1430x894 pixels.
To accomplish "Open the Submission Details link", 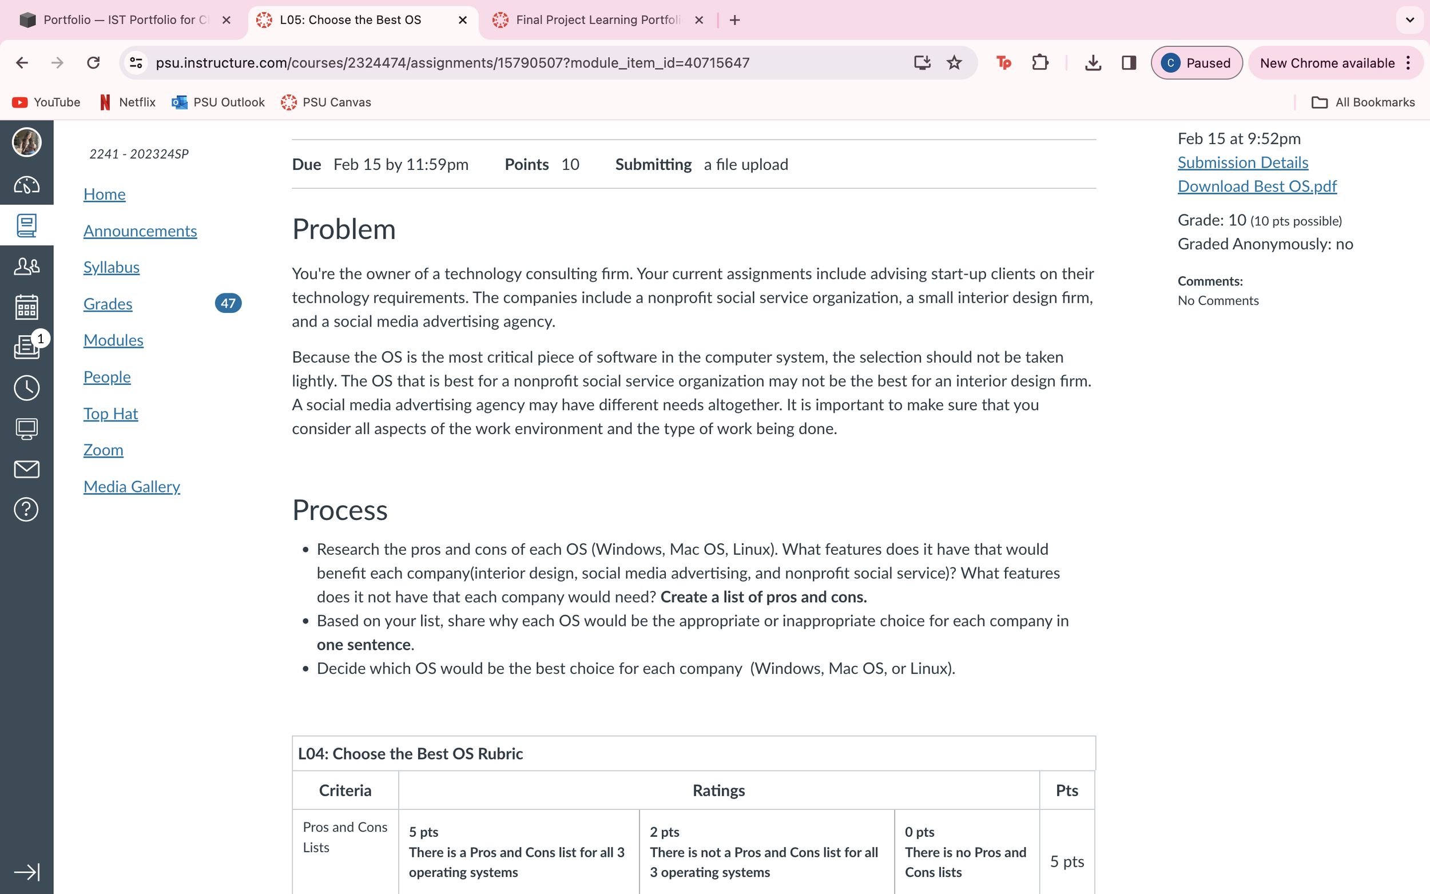I will pos(1242,162).
